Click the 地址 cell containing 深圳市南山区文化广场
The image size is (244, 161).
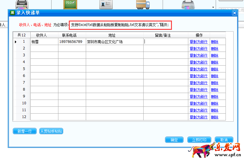click(x=114, y=42)
